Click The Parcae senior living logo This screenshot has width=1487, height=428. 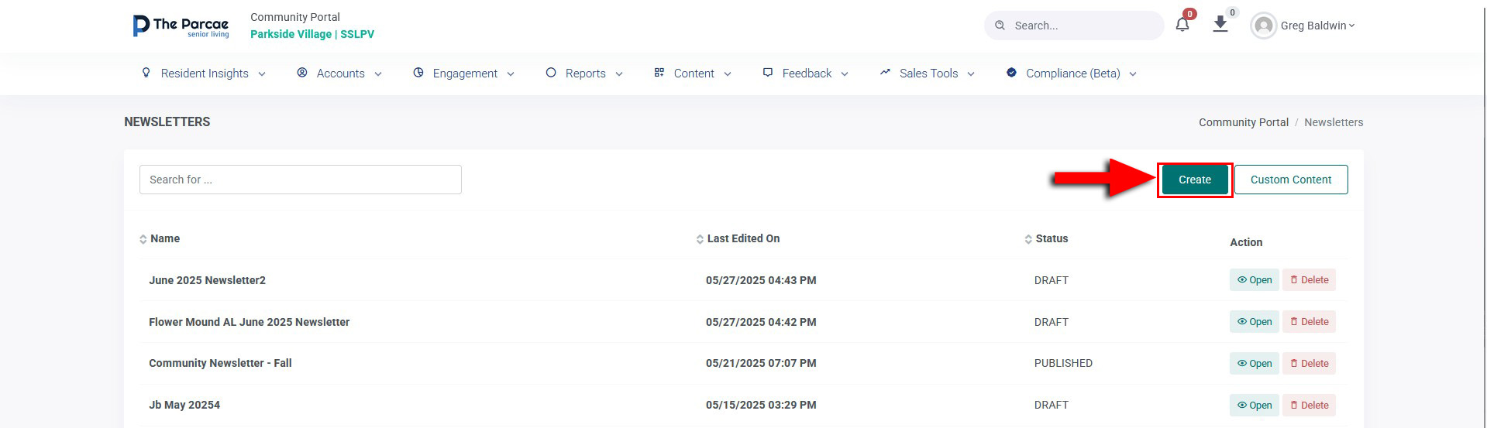[x=181, y=26]
